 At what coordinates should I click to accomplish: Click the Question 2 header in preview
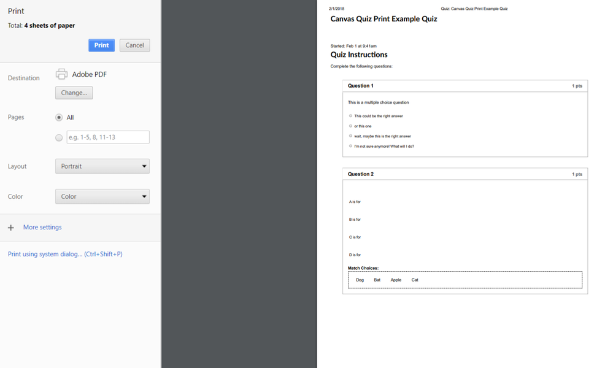(361, 174)
